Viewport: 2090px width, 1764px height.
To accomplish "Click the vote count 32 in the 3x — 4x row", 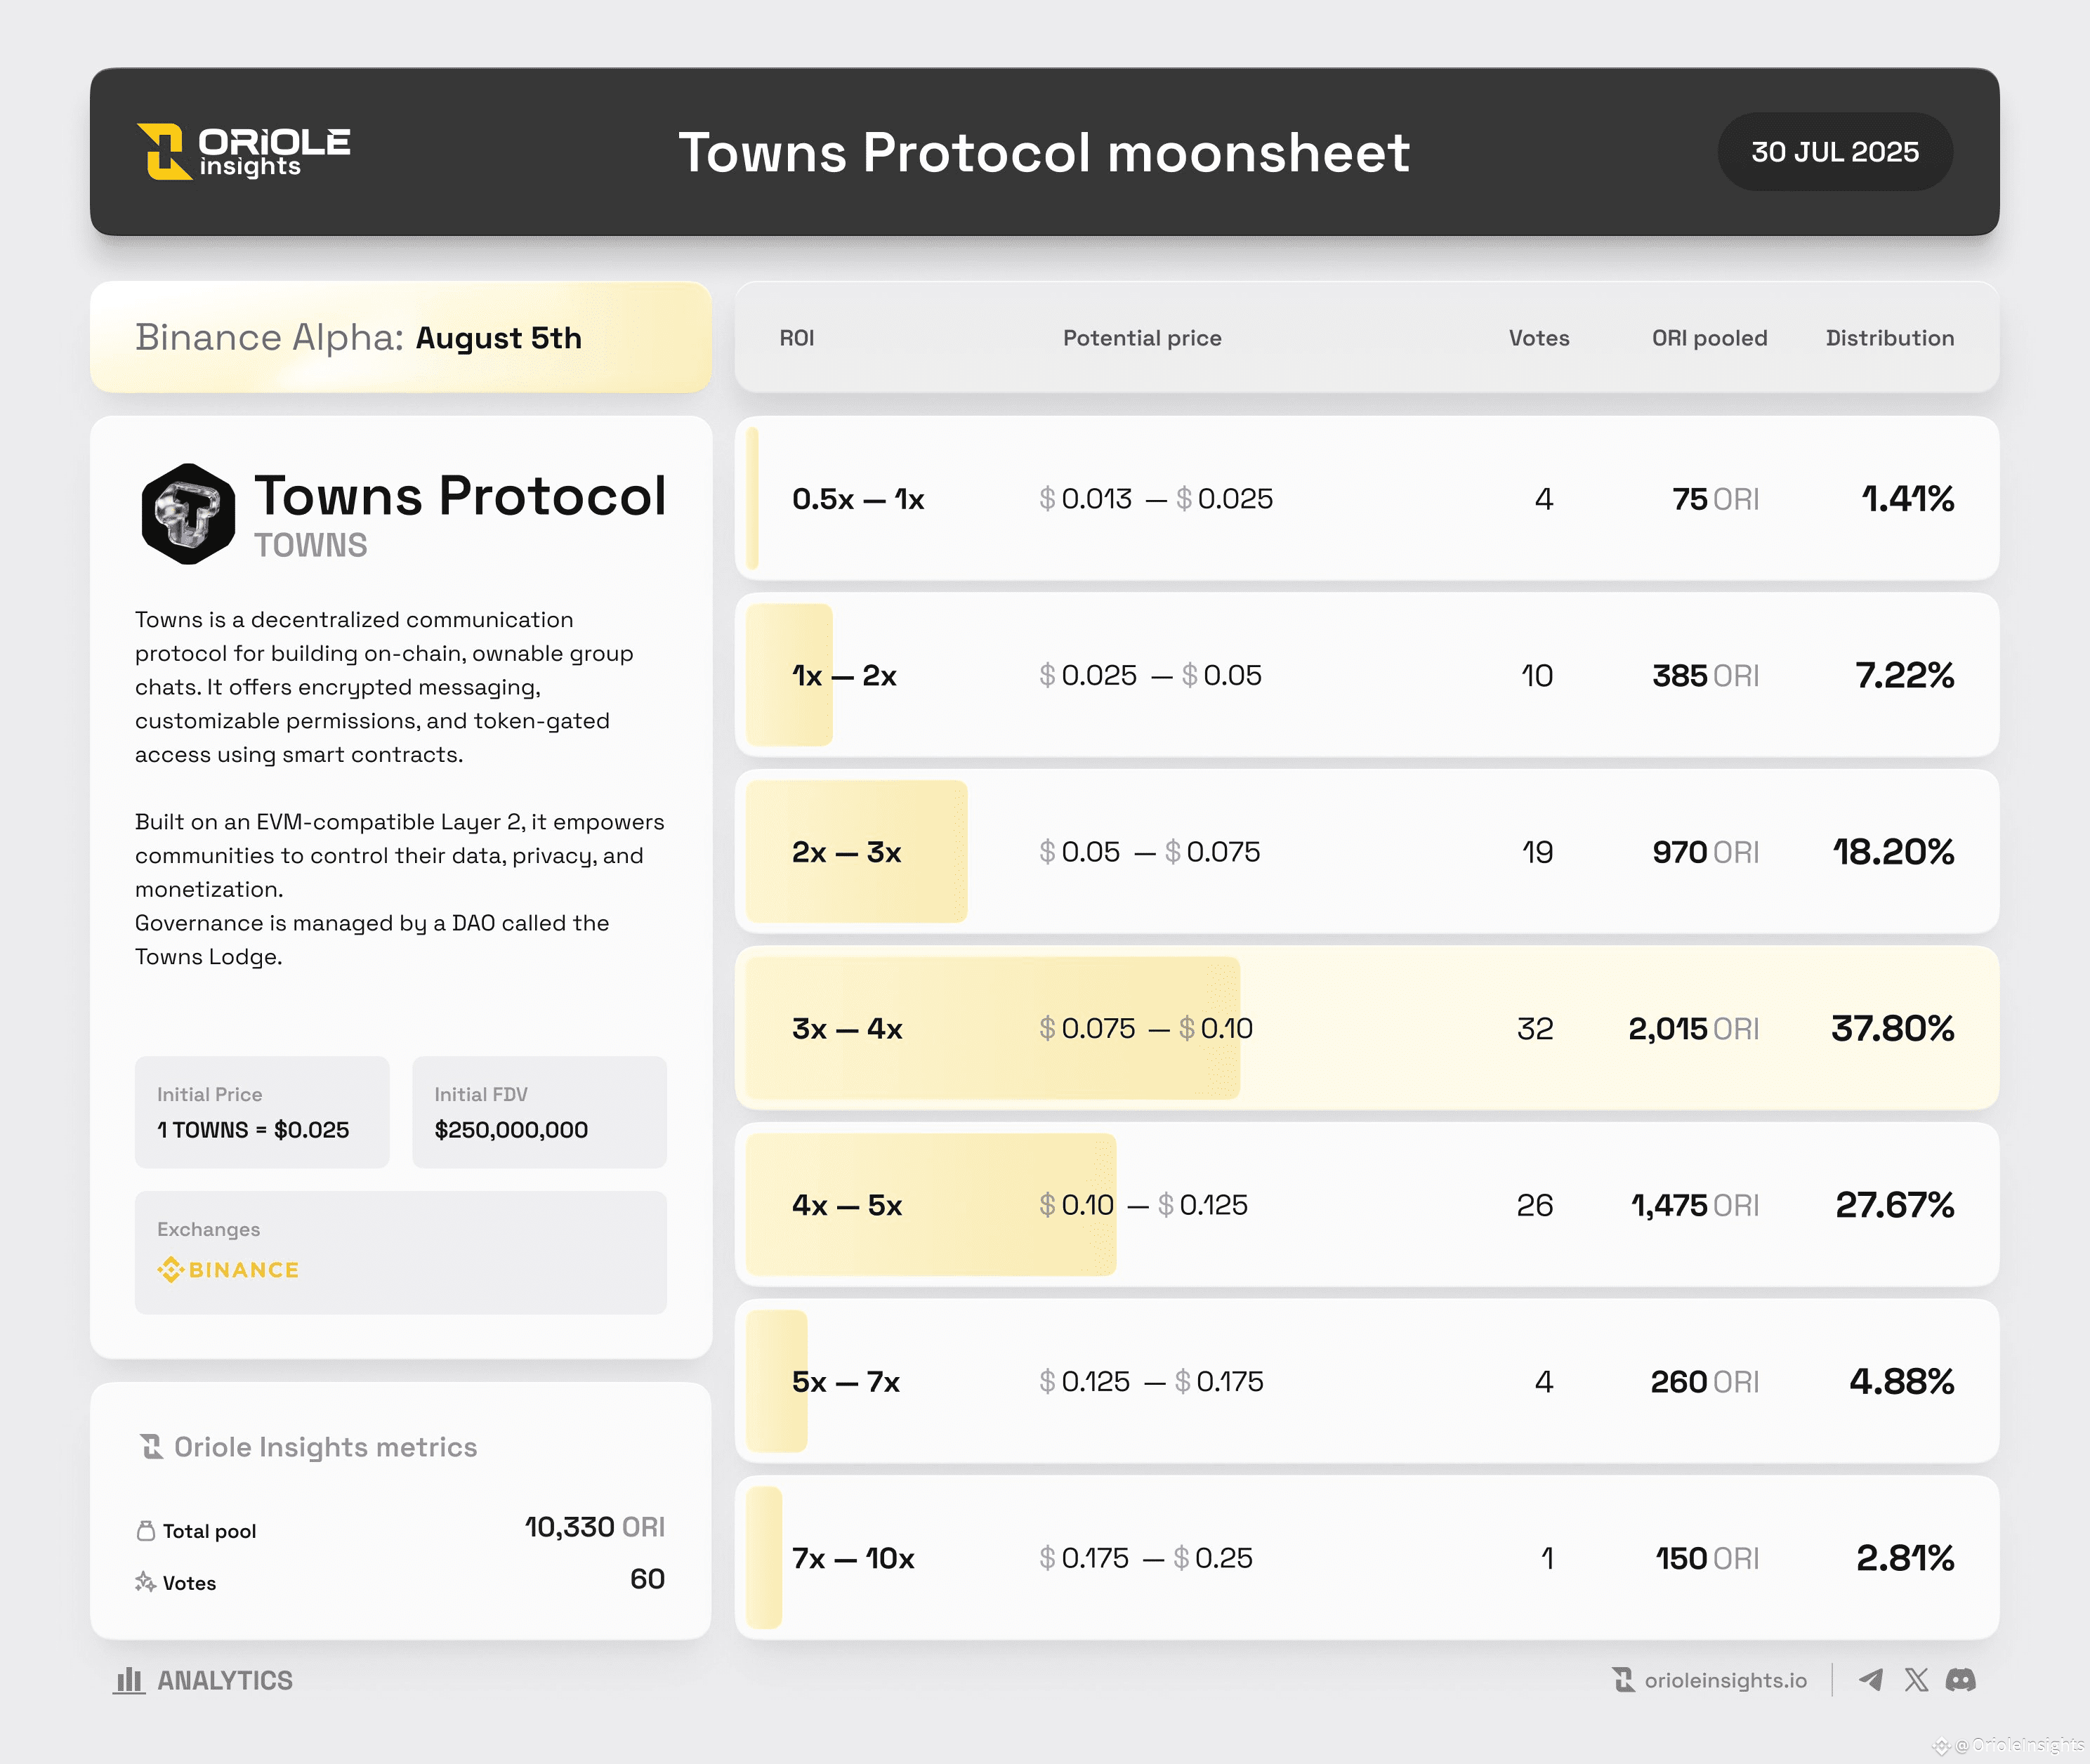I will [1535, 1029].
